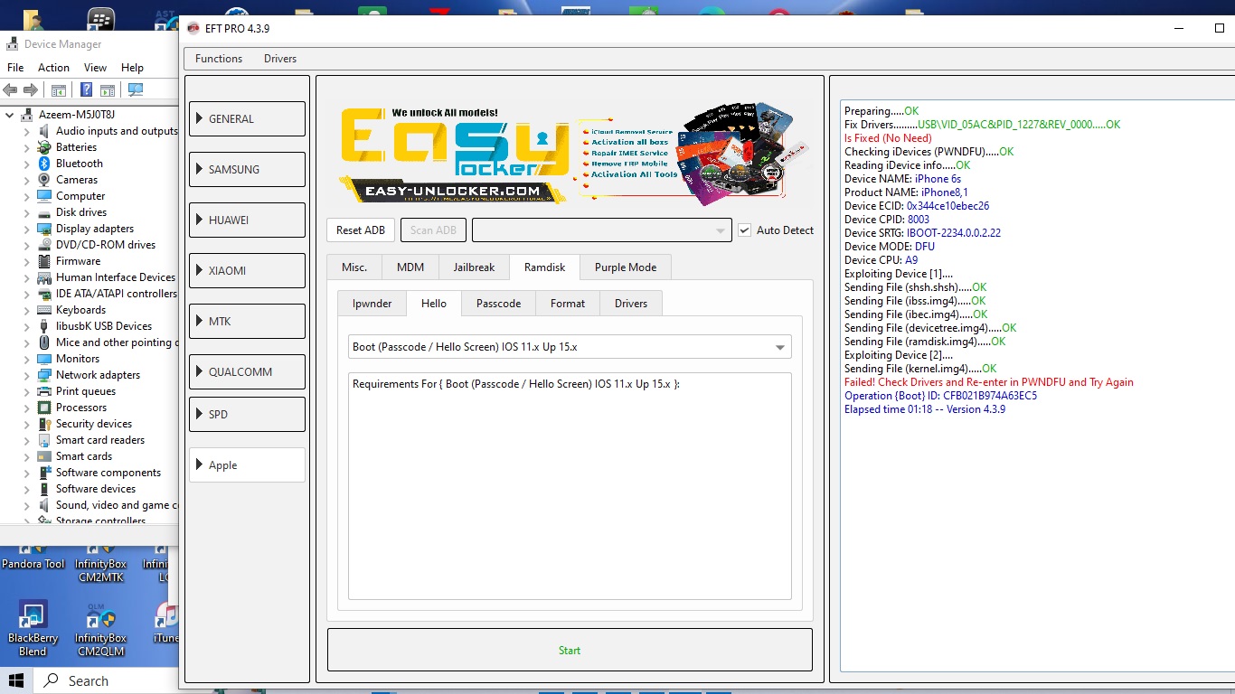Click the taskbar Search box
This screenshot has width=1235, height=694.
[107, 680]
